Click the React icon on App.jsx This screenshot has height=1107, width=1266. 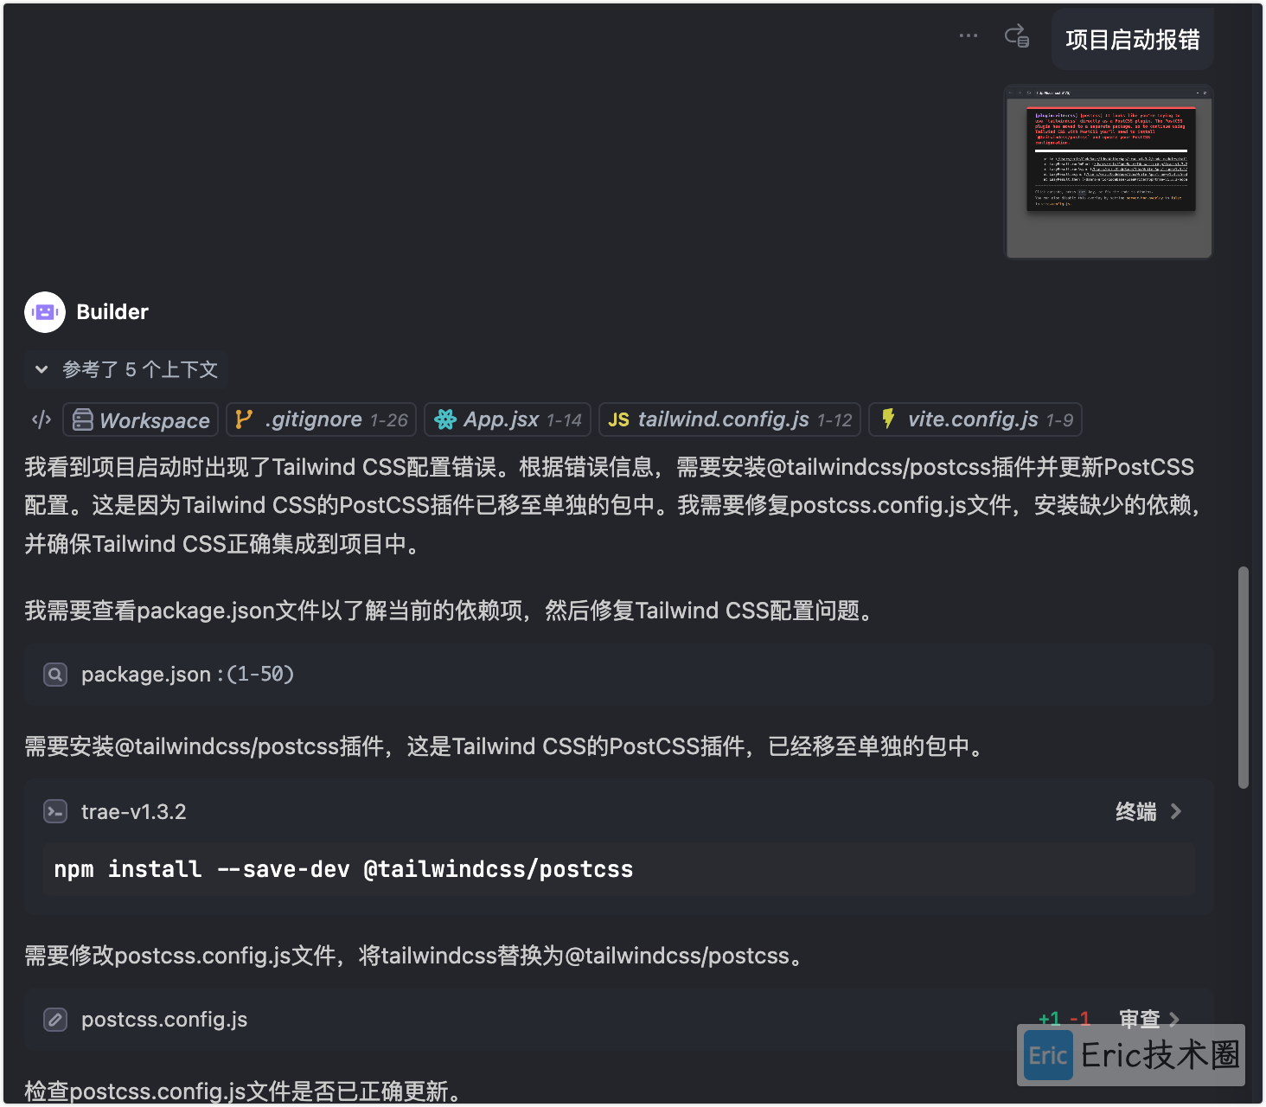(x=445, y=419)
